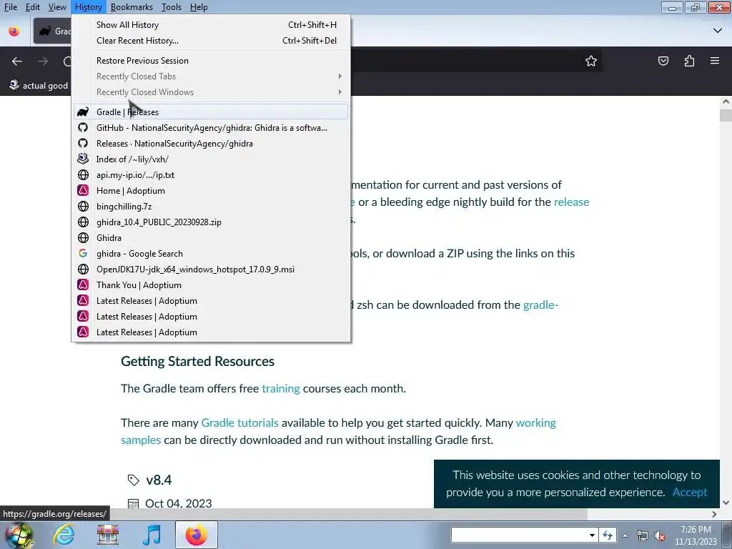List all tabs dropdown arrow
This screenshot has width=732, height=549.
tap(717, 31)
